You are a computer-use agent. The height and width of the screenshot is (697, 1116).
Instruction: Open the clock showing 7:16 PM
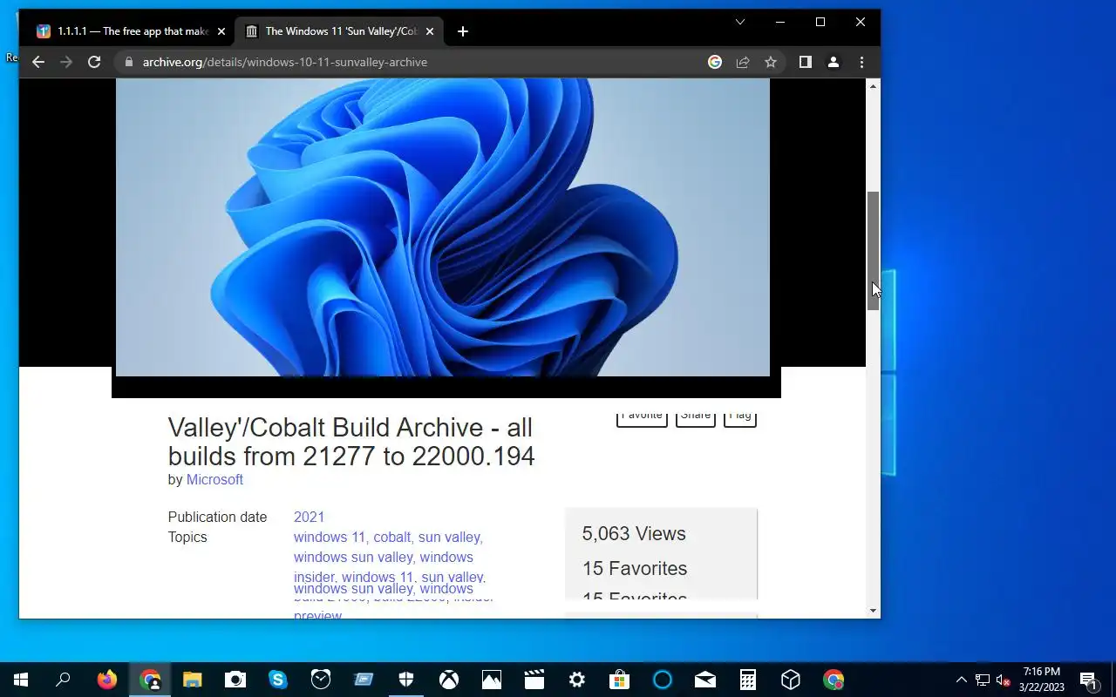point(1042,680)
